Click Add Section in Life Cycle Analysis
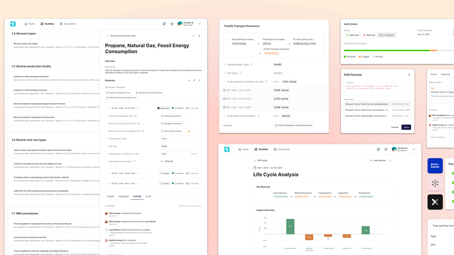 tap(378, 161)
